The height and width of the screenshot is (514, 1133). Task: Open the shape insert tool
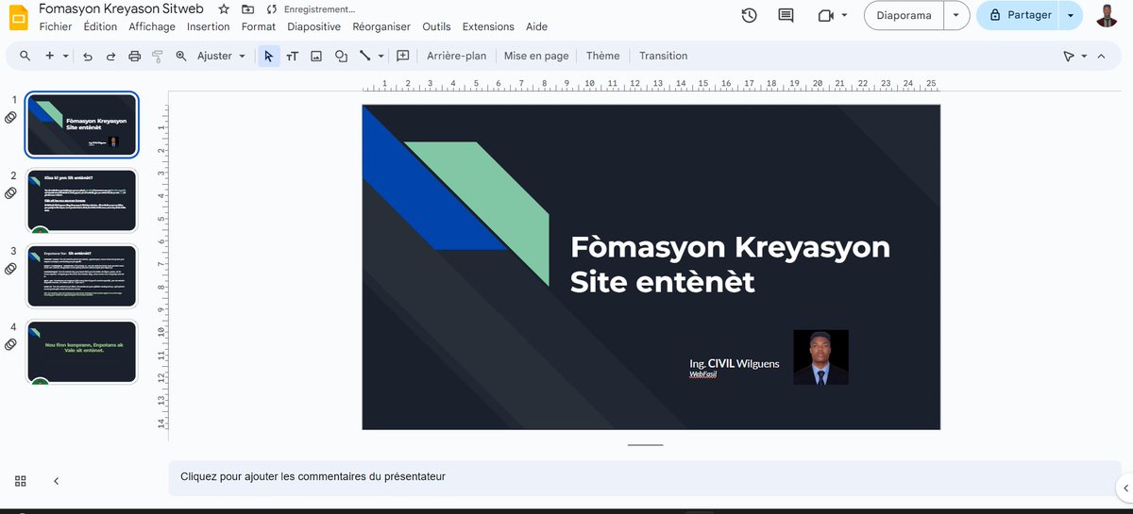341,56
